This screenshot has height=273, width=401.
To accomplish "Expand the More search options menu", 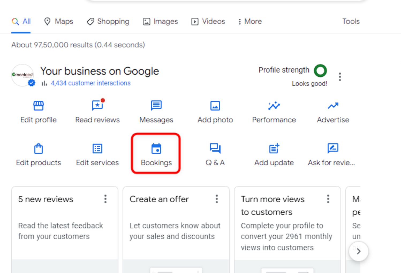I will (x=250, y=21).
